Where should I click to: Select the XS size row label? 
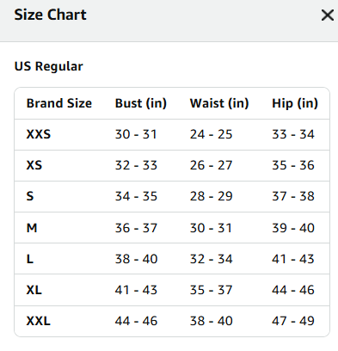(34, 165)
